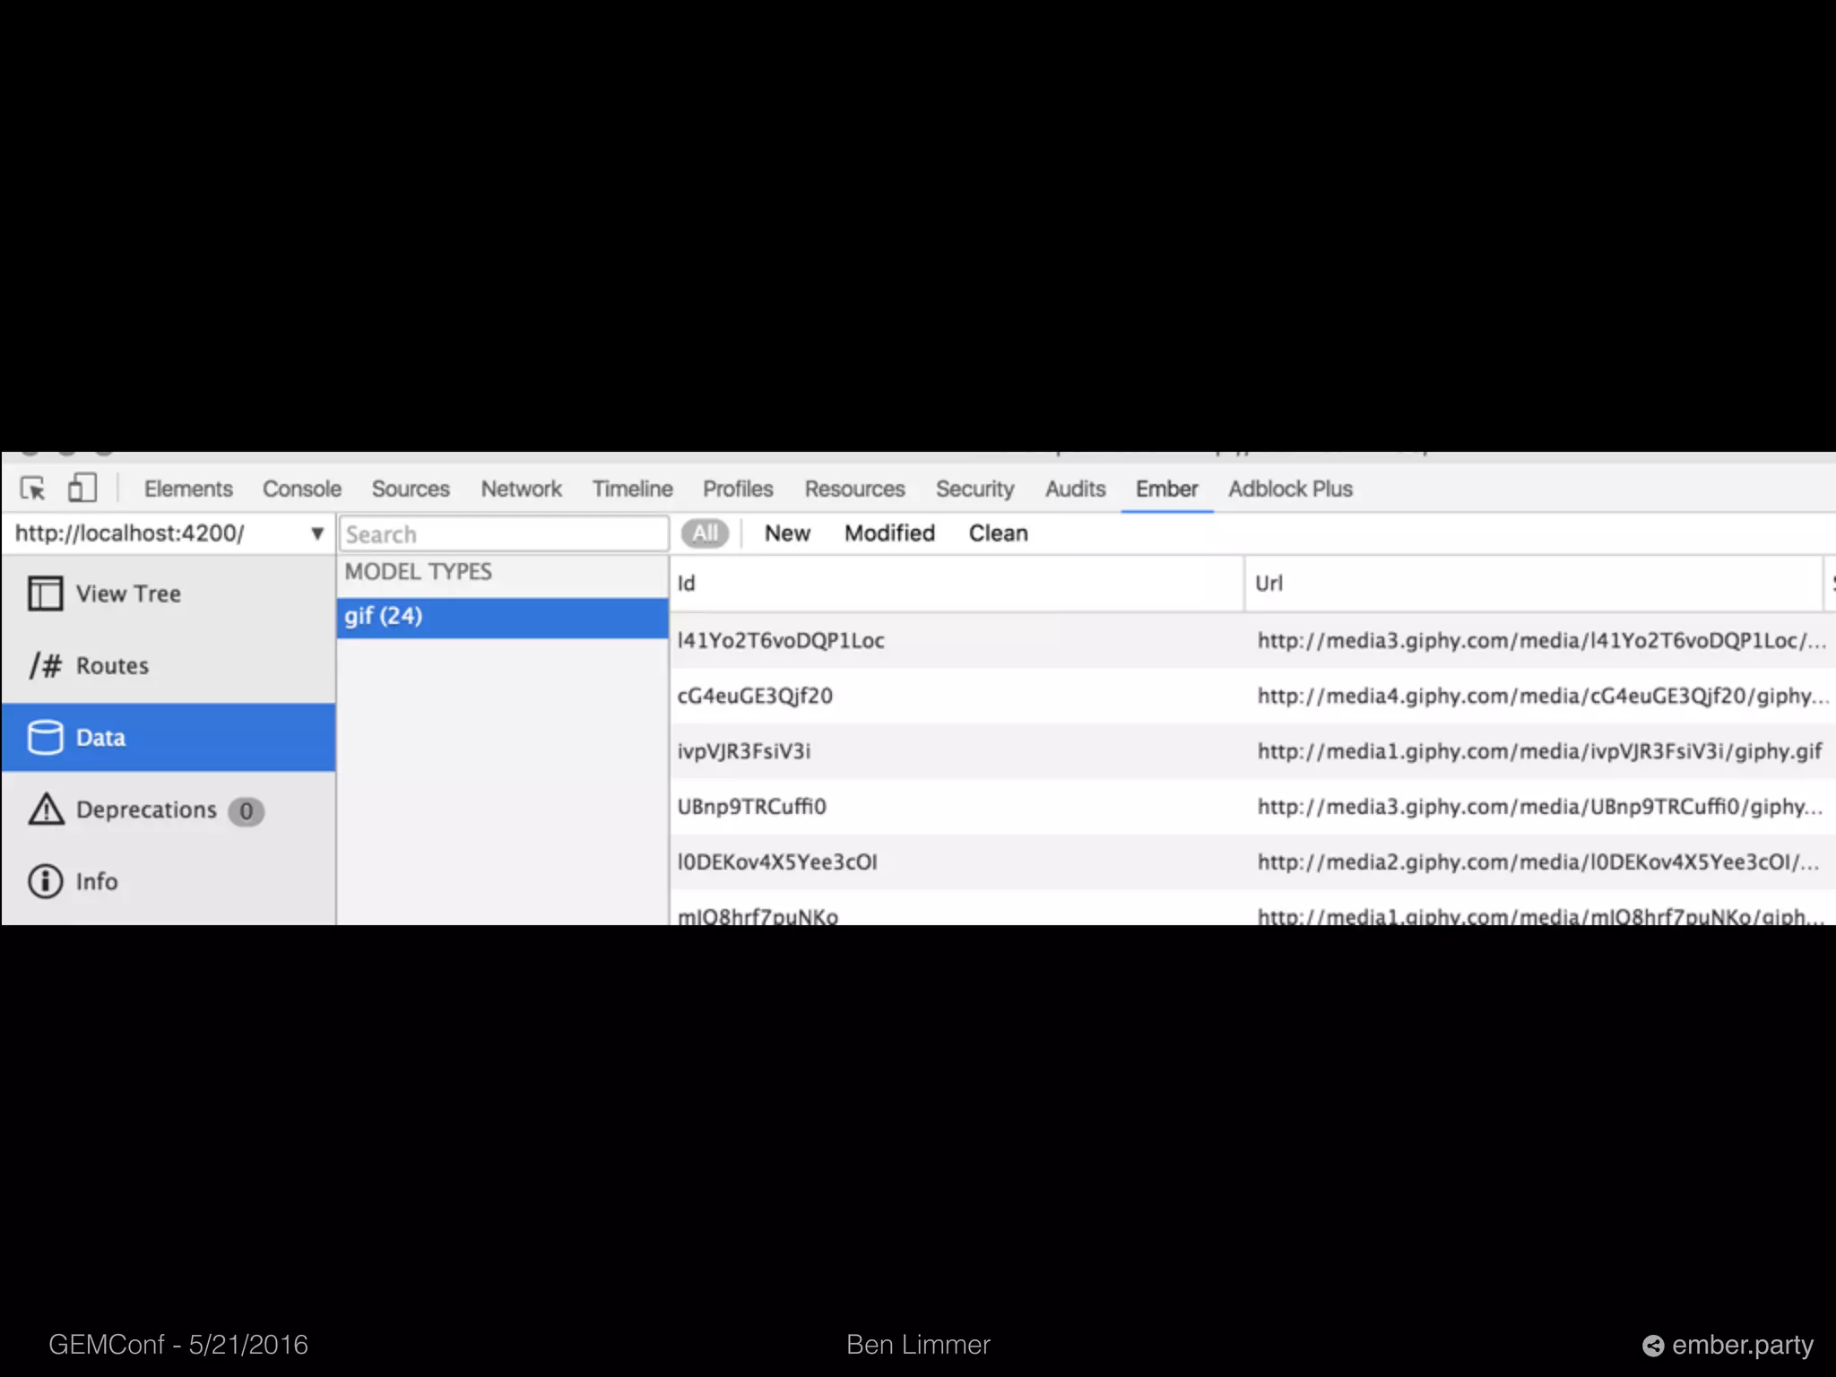The height and width of the screenshot is (1377, 1836).
Task: Open the Network tab
Action: click(x=521, y=489)
